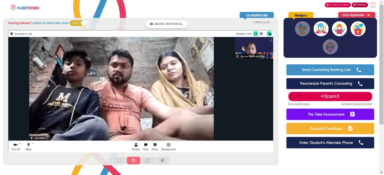Start screen Share
This screenshot has height=175, width=384.
pyautogui.click(x=155, y=147)
